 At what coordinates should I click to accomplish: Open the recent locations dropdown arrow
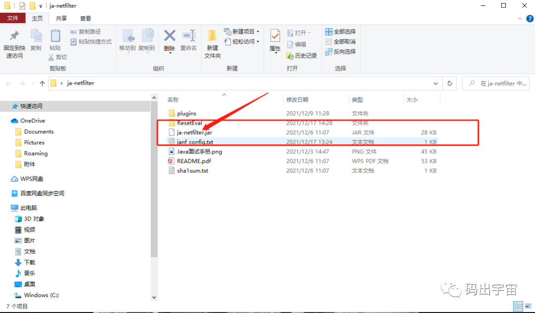click(x=33, y=84)
